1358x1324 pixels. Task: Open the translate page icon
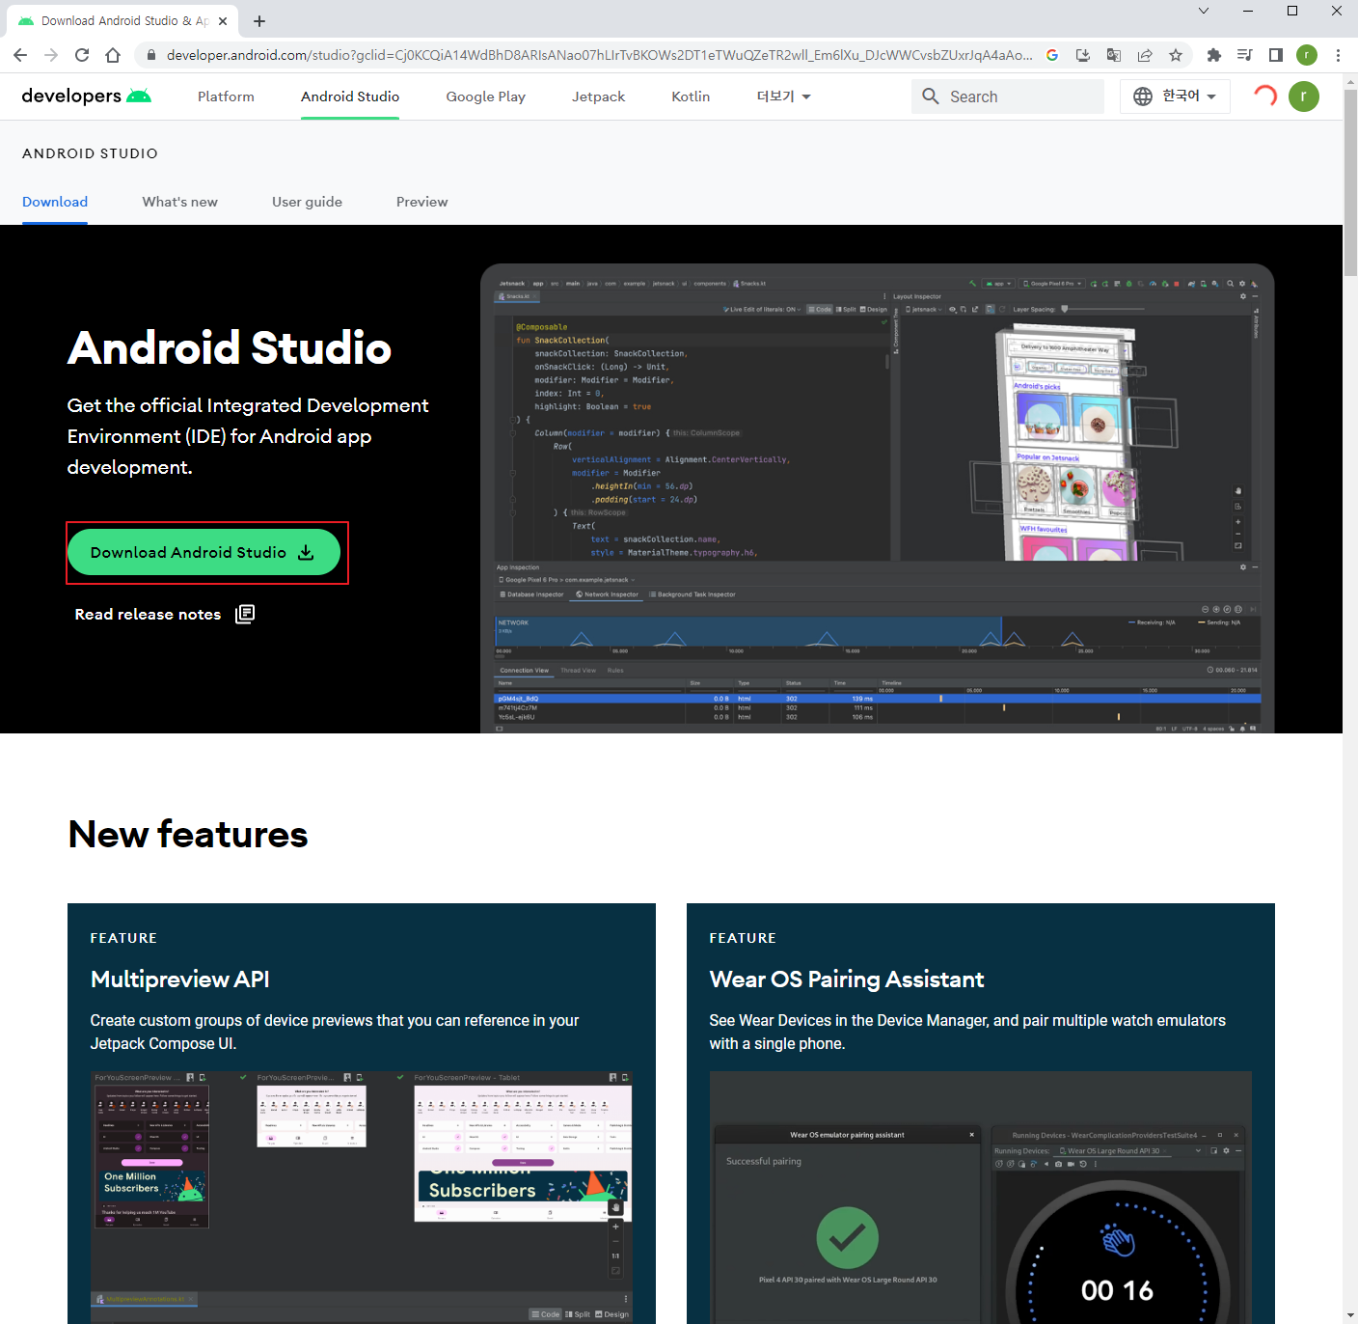(1114, 55)
